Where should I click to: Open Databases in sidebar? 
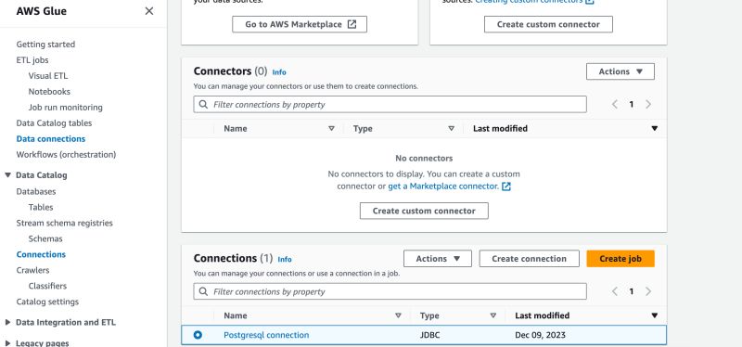[36, 191]
